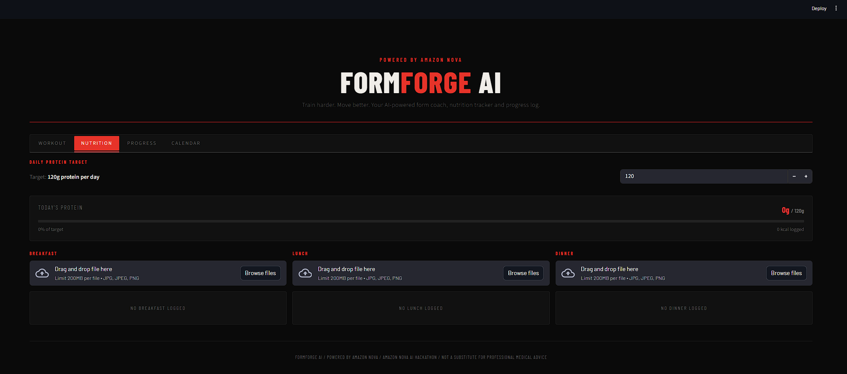Increase protein target with the plus stepper

point(806,176)
